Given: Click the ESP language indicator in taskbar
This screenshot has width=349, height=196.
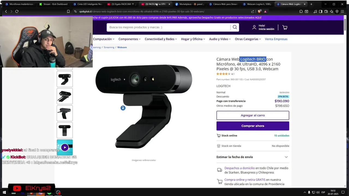Looking at the screenshot, I should tap(323, 192).
